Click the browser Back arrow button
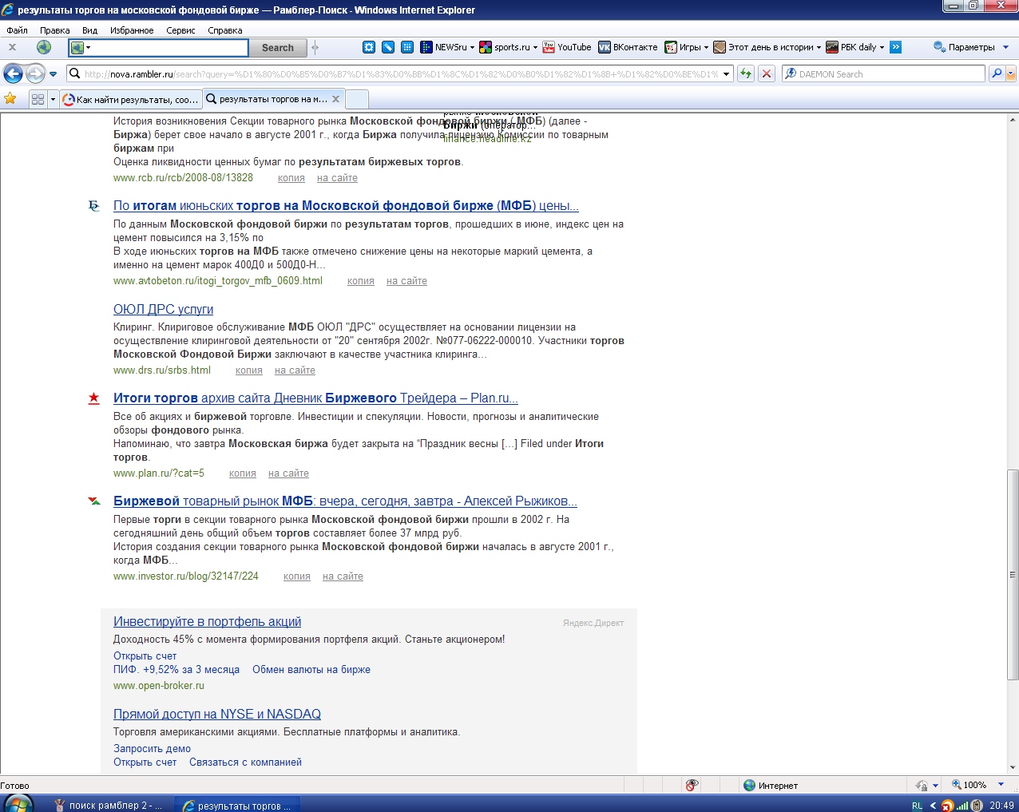1019x812 pixels. point(14,74)
